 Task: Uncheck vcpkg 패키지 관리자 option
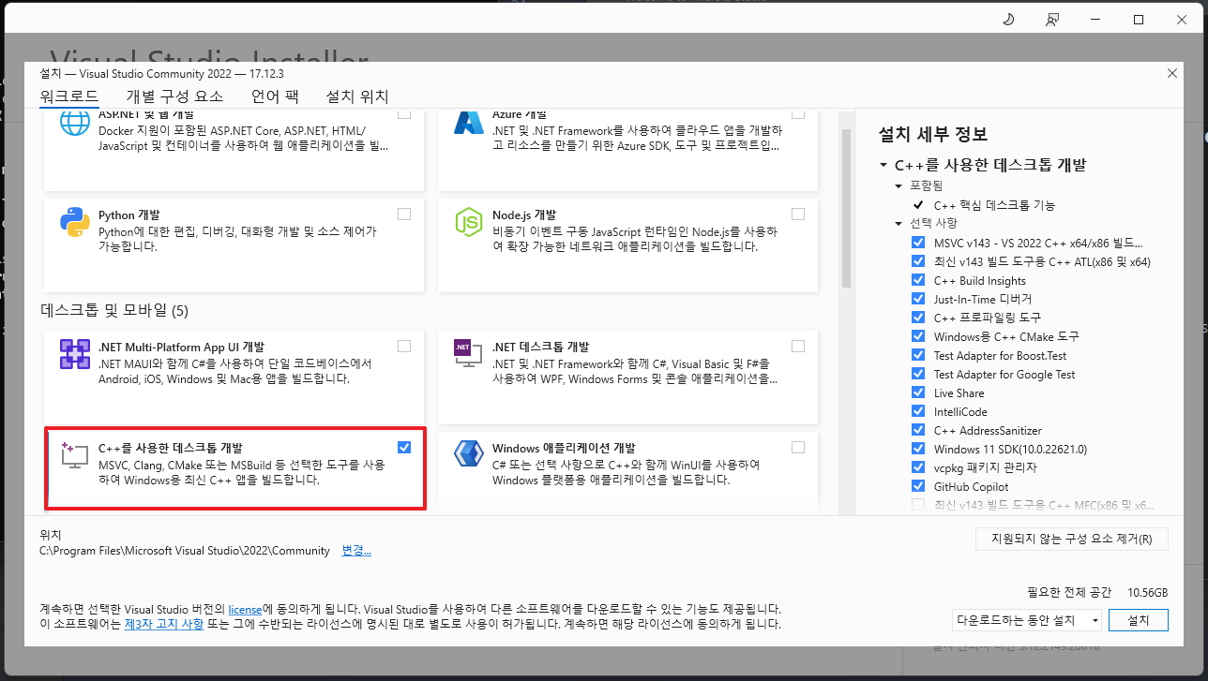tap(918, 467)
